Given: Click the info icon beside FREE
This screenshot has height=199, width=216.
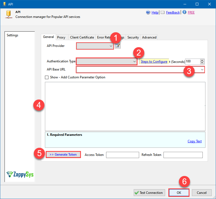Looking at the screenshot, I should click(184, 12).
